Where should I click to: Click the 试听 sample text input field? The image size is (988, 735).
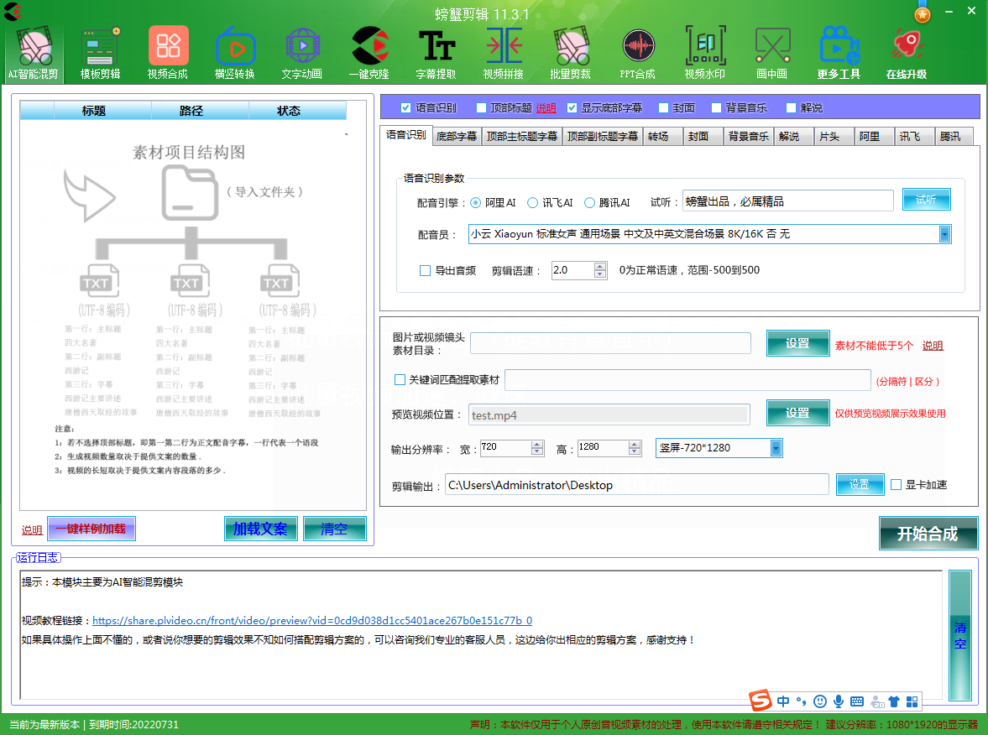pos(787,201)
